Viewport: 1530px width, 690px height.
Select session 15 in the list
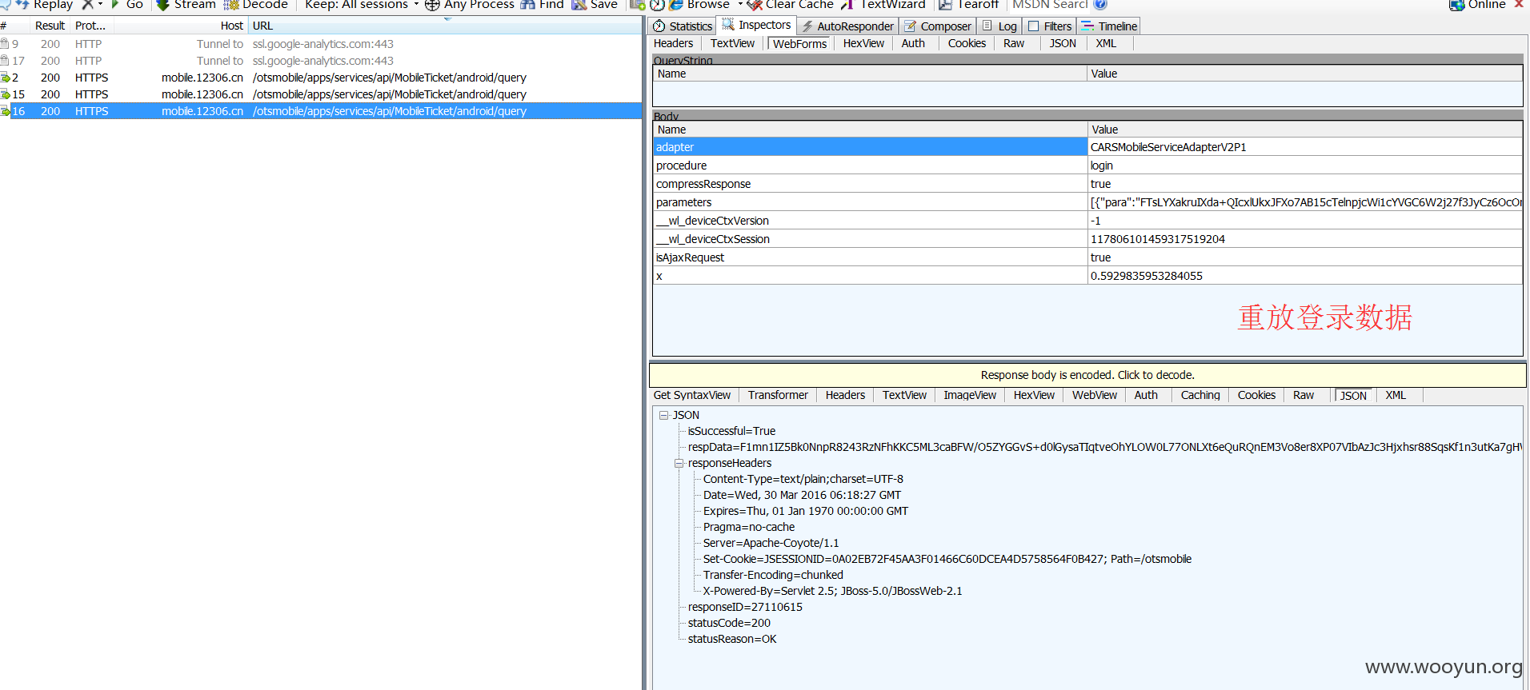(x=321, y=94)
